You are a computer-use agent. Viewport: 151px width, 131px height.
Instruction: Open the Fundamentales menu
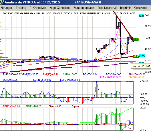coord(84,8)
